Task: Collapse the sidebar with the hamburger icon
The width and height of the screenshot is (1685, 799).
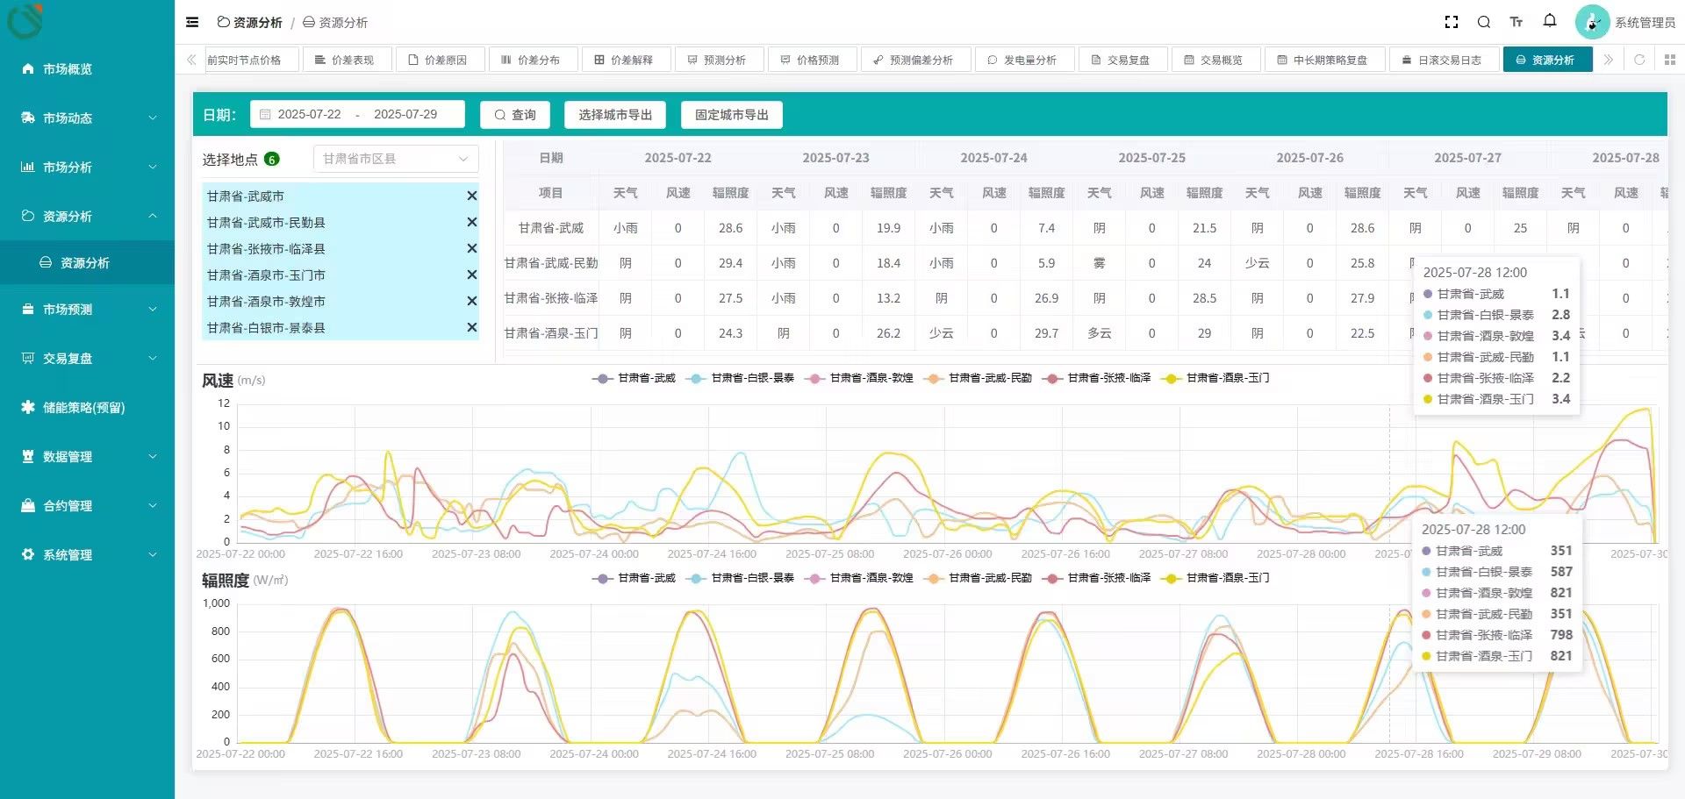Action: pyautogui.click(x=192, y=22)
